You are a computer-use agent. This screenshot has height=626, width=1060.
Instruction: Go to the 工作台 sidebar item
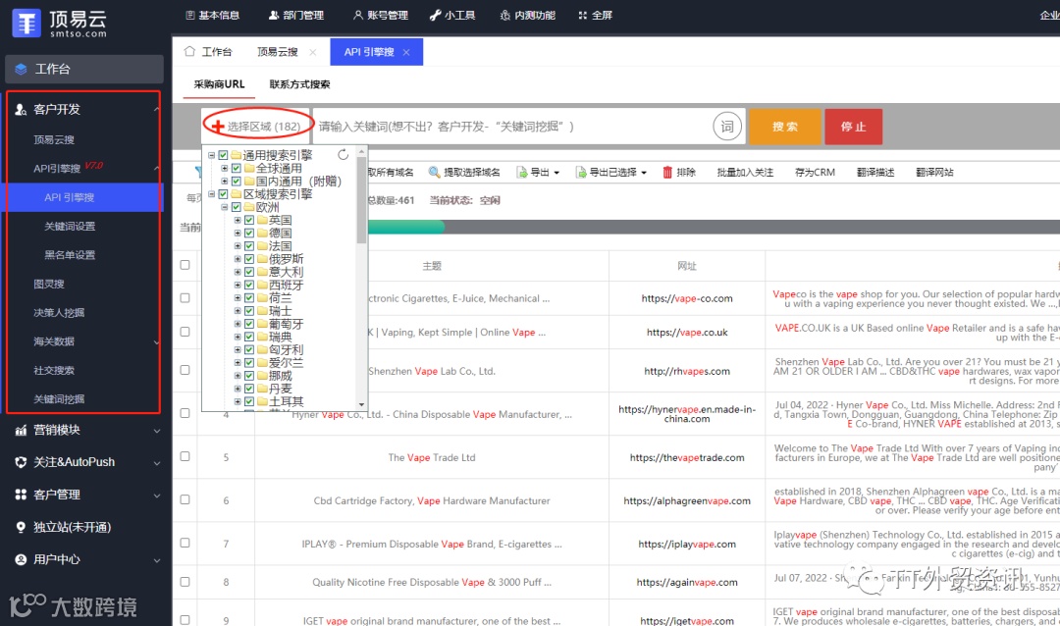[x=84, y=69]
